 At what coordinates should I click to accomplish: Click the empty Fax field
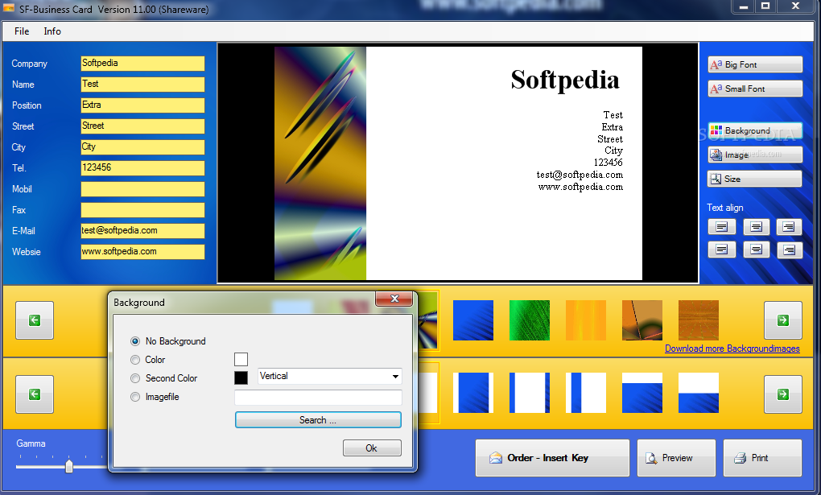142,210
